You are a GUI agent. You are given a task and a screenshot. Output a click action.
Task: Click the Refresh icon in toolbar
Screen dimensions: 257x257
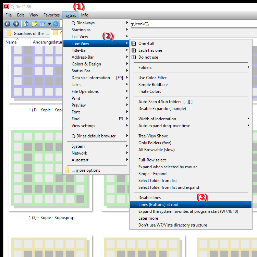[56, 24]
